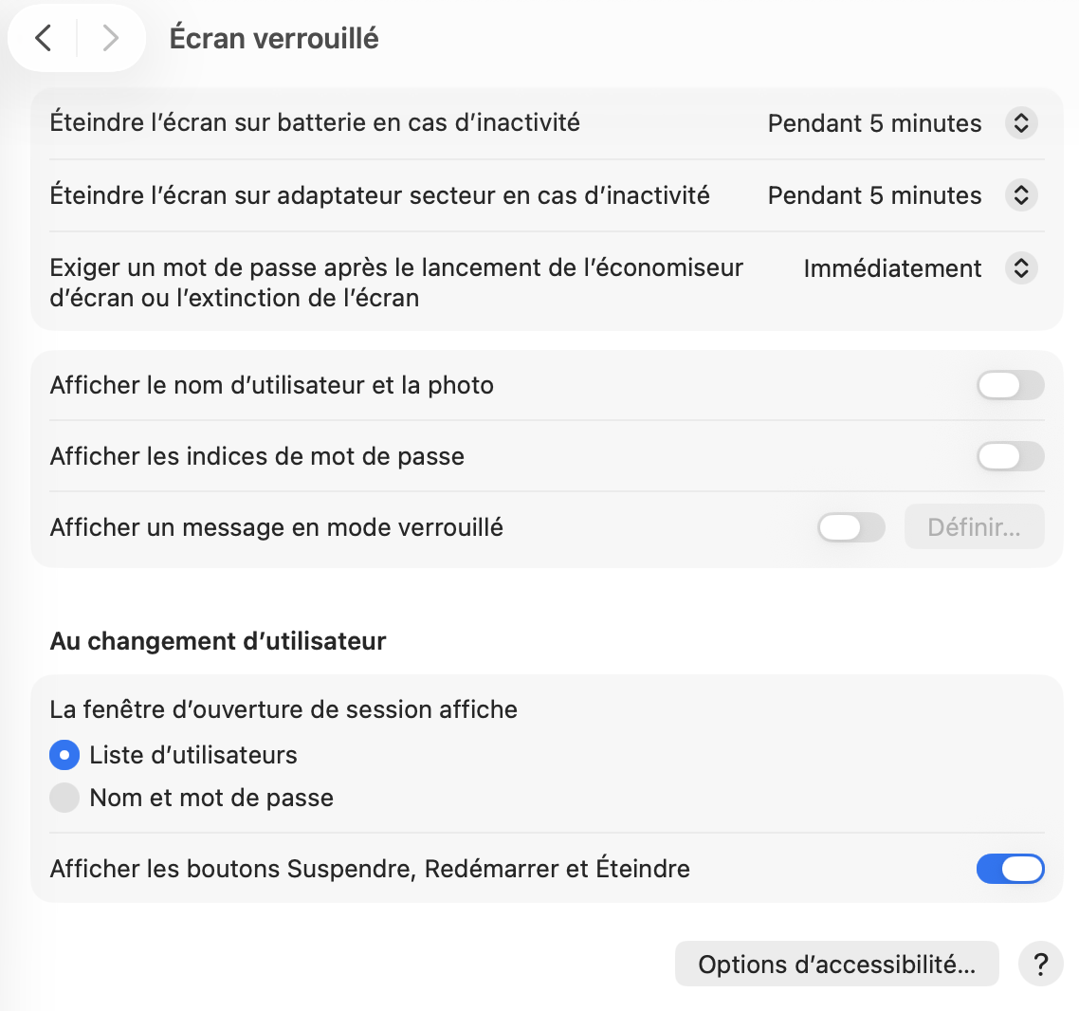Click the 'Écran verrouillé' page title
Screen dimensions: 1079x1011
pyautogui.click(x=274, y=38)
